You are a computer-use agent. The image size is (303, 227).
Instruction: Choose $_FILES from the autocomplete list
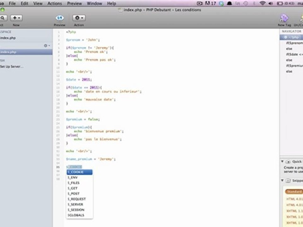pos(80,183)
